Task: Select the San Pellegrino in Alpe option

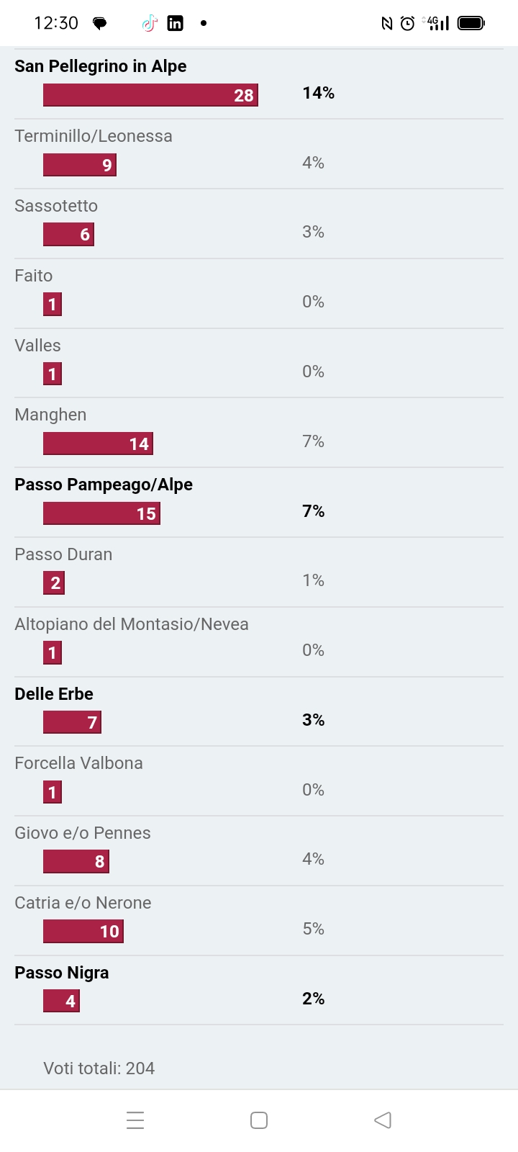Action: click(x=259, y=84)
